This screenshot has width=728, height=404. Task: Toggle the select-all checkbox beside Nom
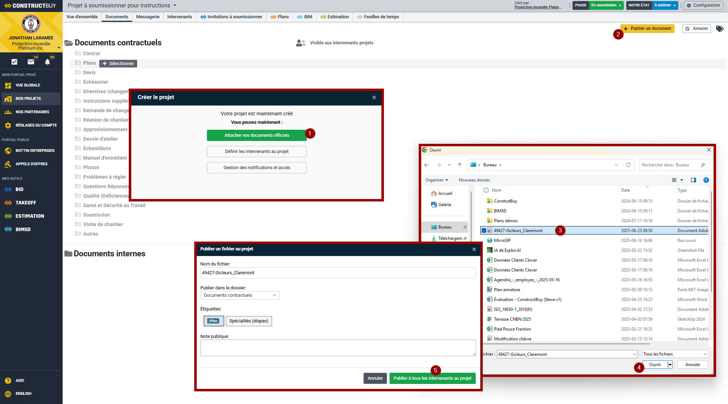tap(486, 190)
